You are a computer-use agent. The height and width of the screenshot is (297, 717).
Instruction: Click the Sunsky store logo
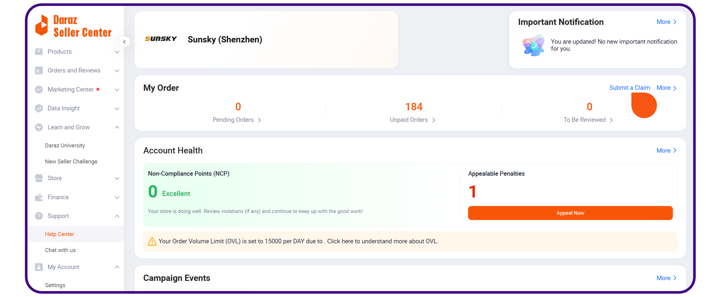pyautogui.click(x=161, y=39)
